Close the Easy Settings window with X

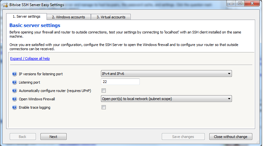coord(252,4)
